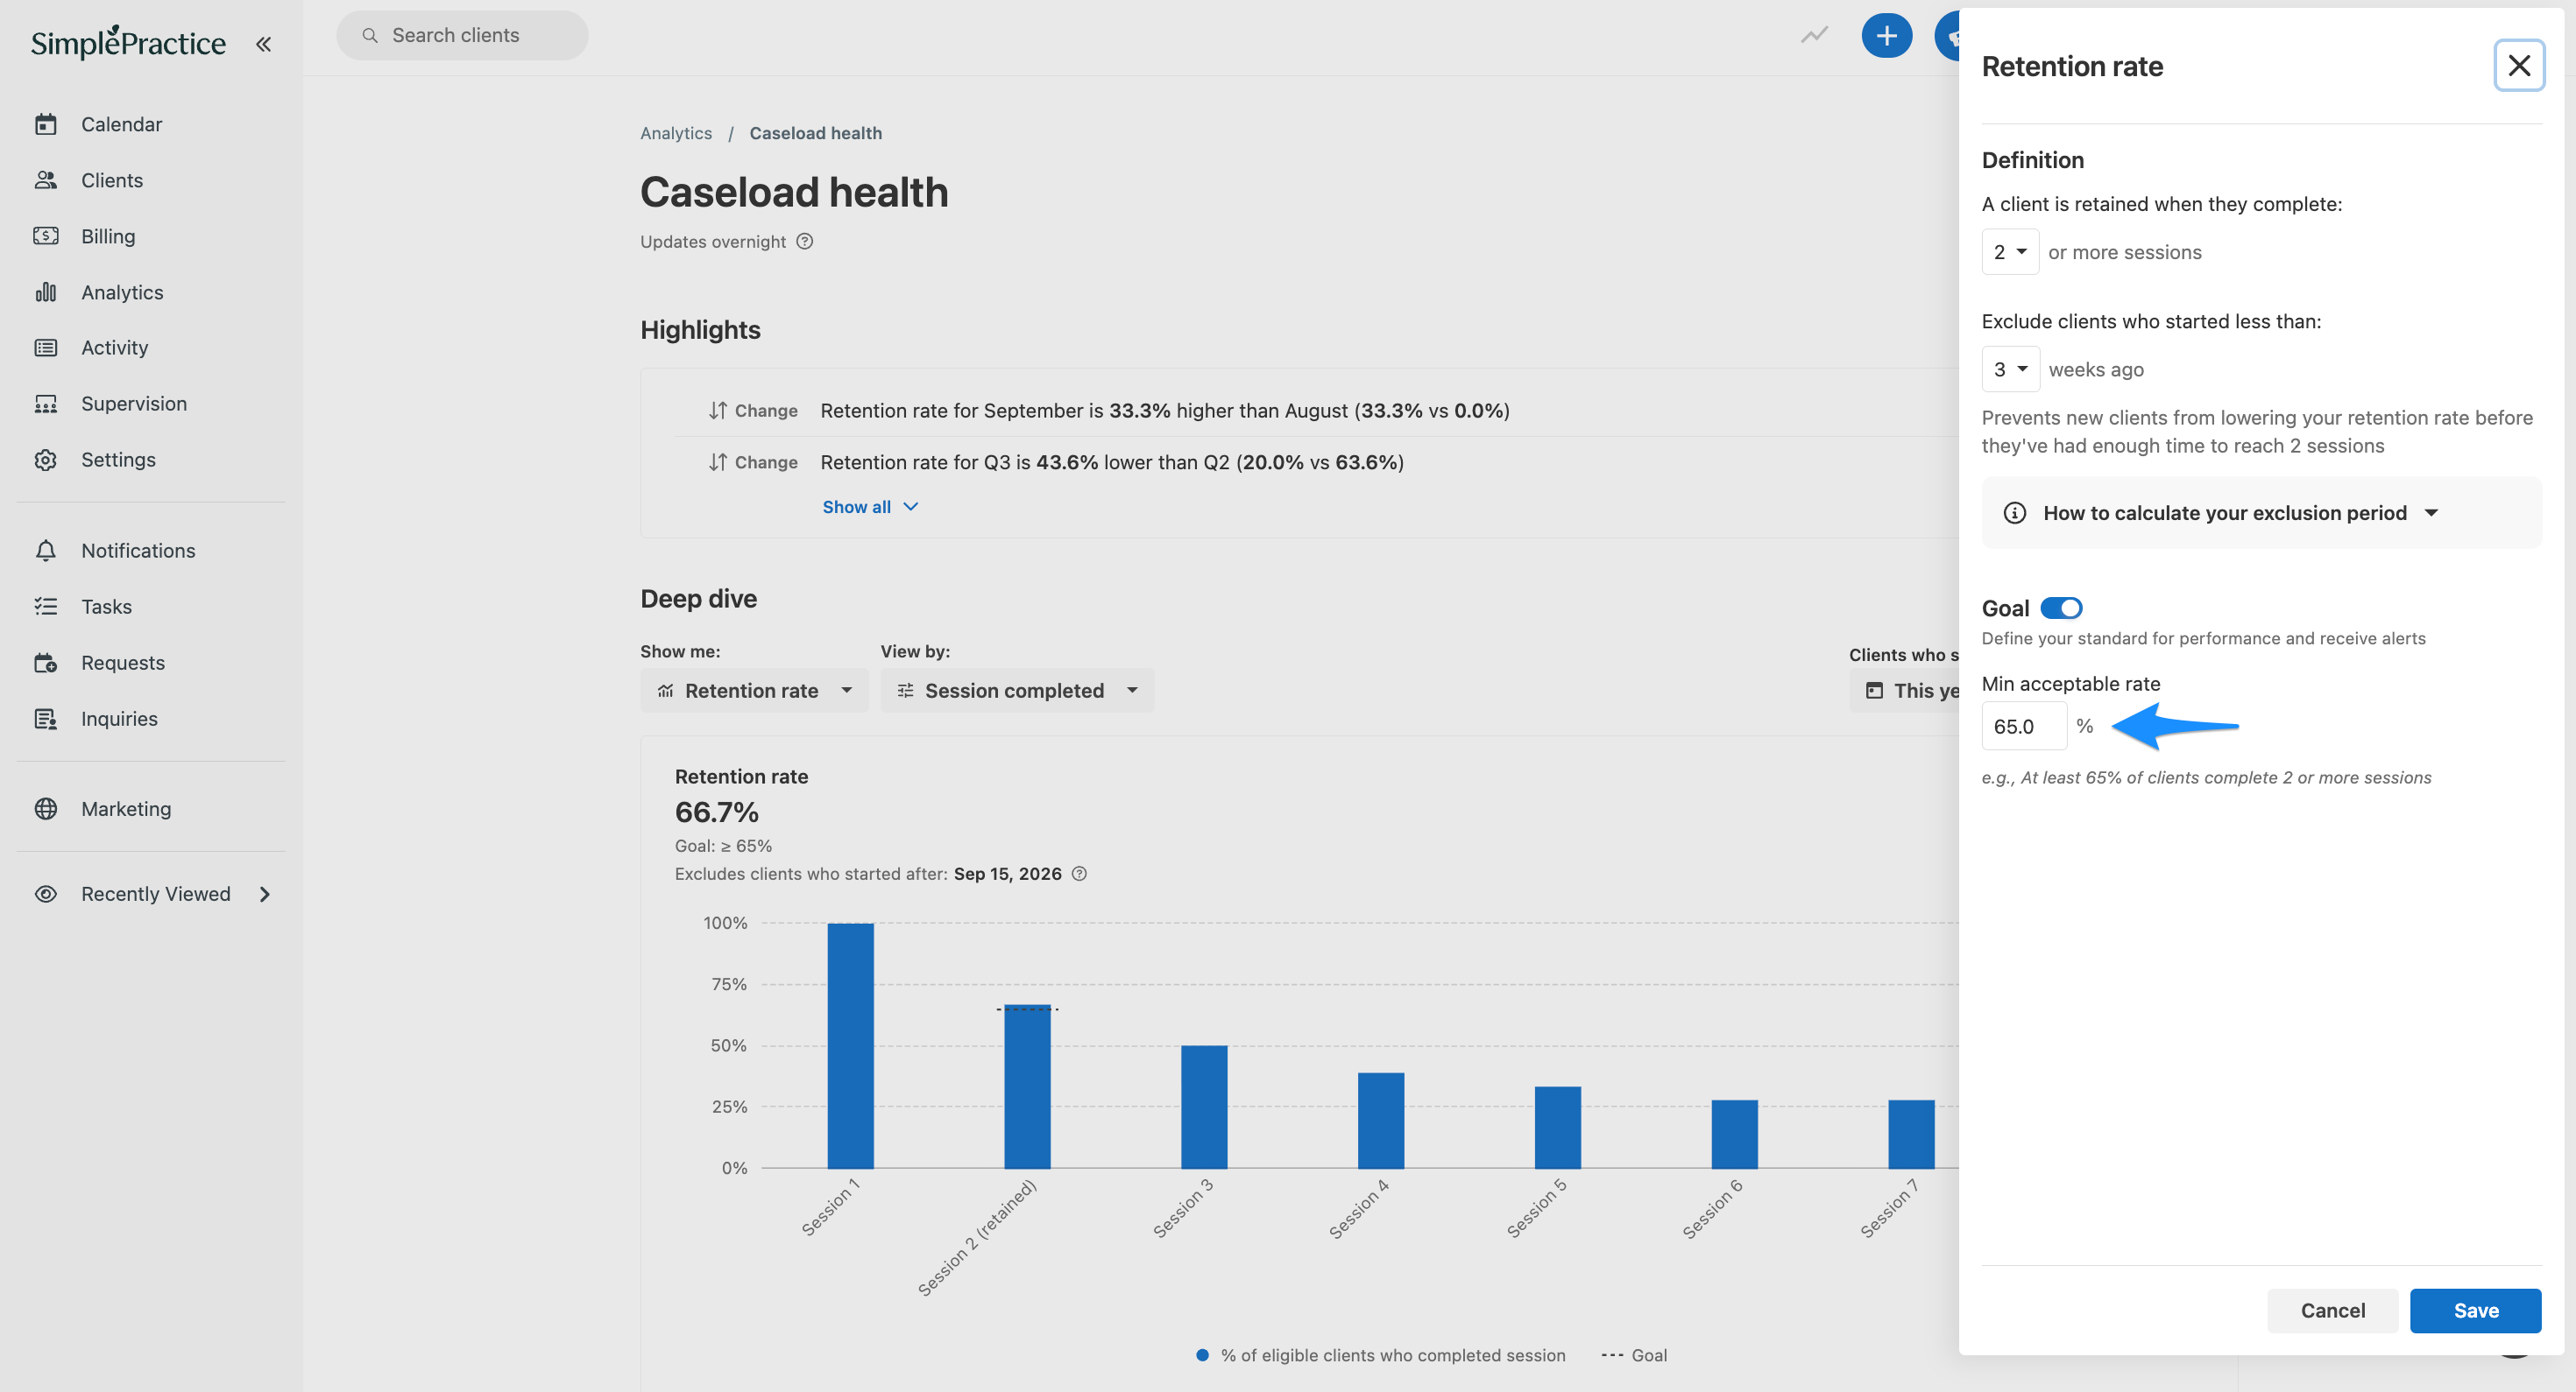
Task: Click the info icon beside Sep 15, 2026
Action: click(x=1079, y=874)
